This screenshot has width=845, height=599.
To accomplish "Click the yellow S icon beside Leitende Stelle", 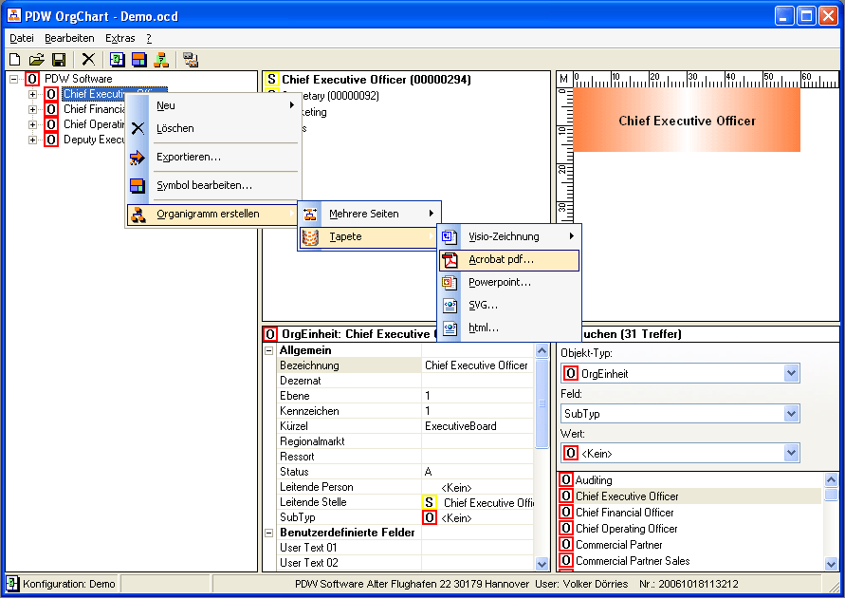I will [430, 502].
